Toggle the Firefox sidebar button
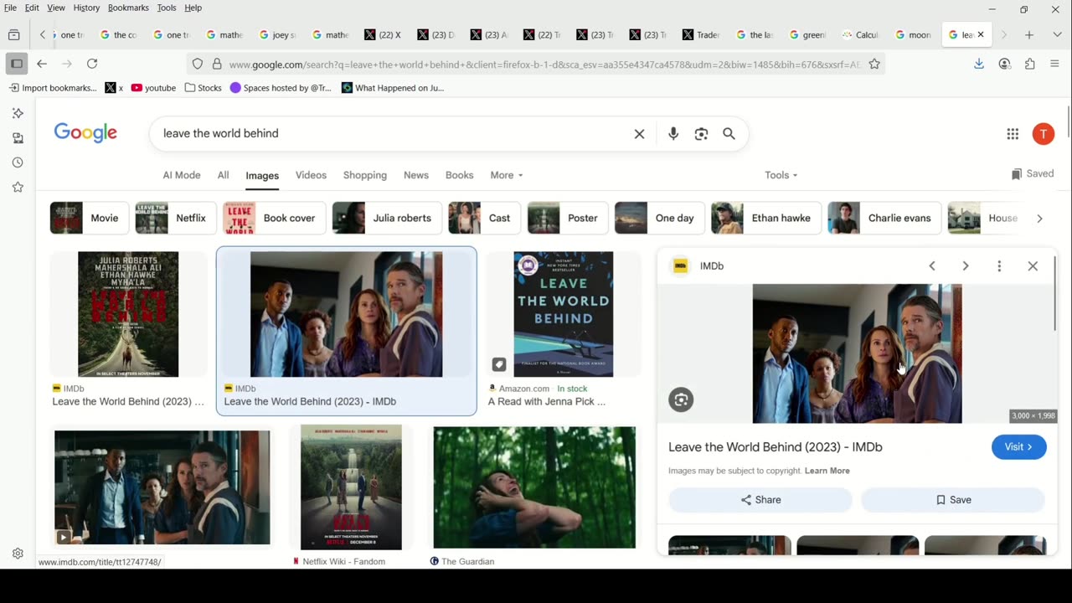The height and width of the screenshot is (603, 1072). (17, 64)
